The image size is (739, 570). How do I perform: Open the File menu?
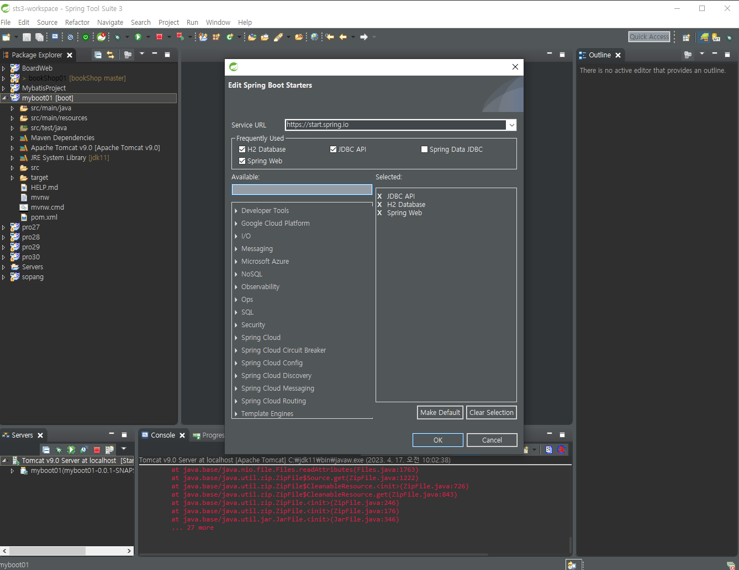(x=6, y=23)
